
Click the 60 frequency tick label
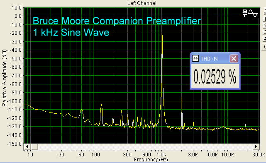pos(81,155)
